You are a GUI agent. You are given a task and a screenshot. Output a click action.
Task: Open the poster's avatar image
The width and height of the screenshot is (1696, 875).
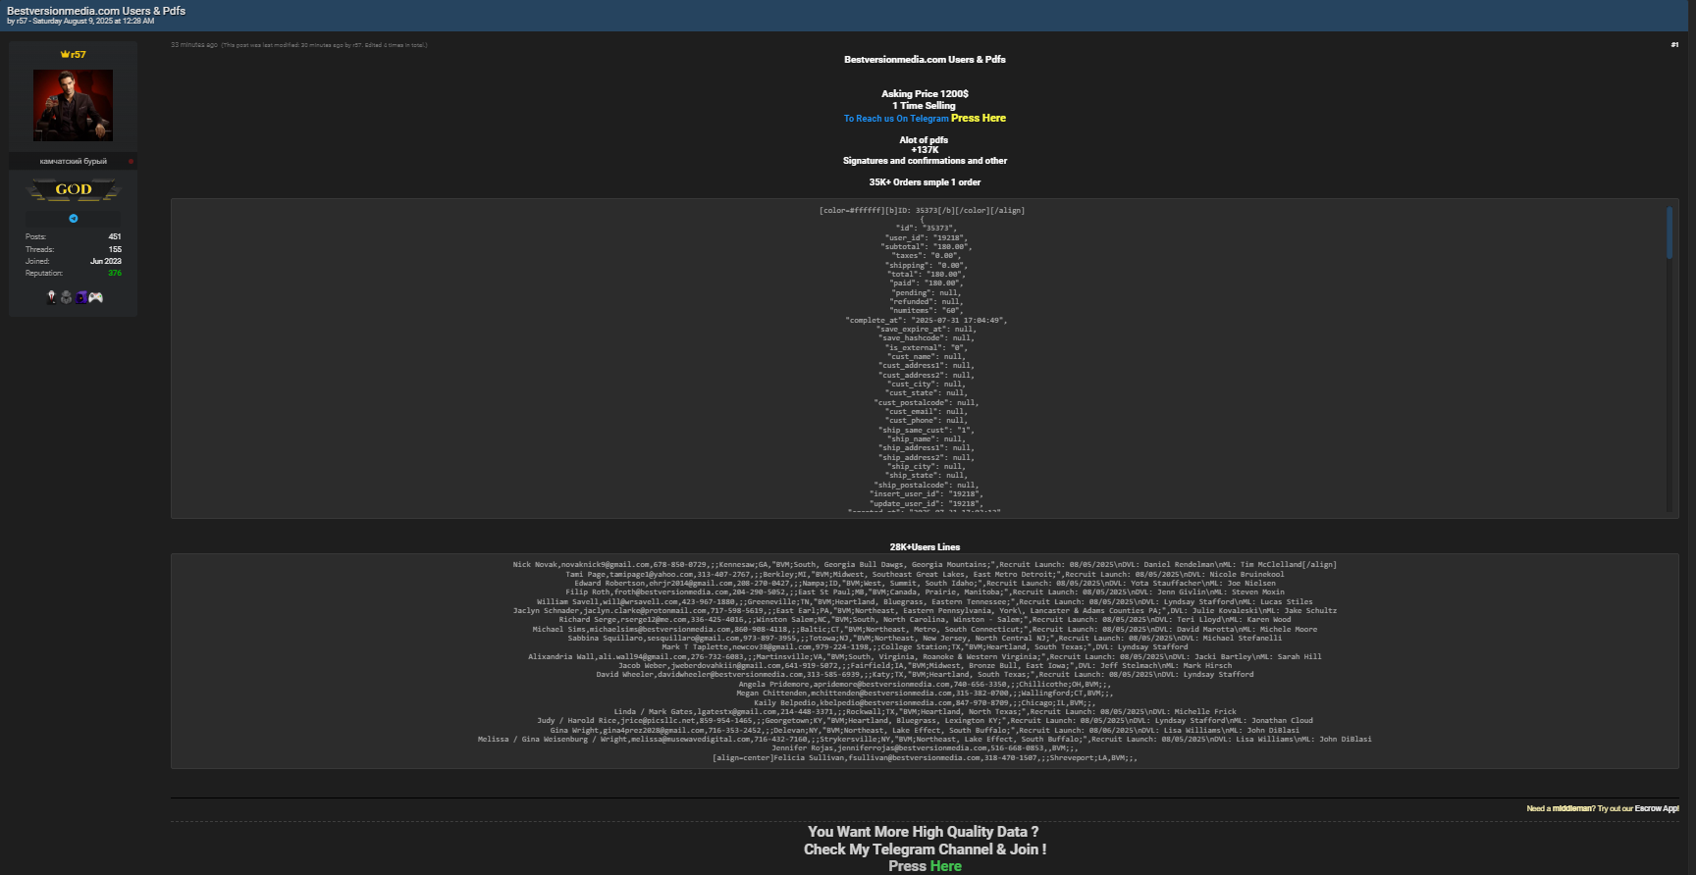[x=74, y=105]
